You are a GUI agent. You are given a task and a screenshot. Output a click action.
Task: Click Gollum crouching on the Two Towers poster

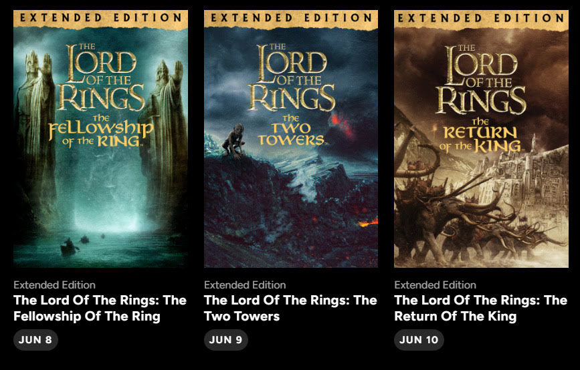coord(234,141)
